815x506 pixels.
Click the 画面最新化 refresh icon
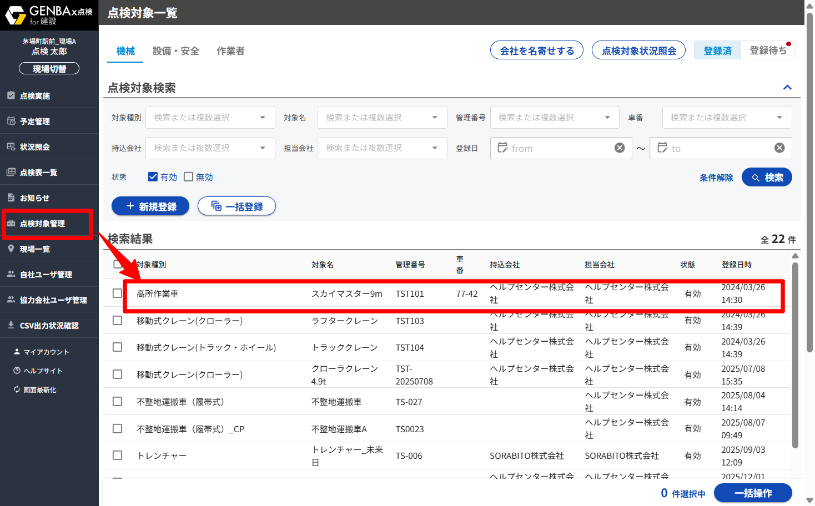[x=17, y=389]
